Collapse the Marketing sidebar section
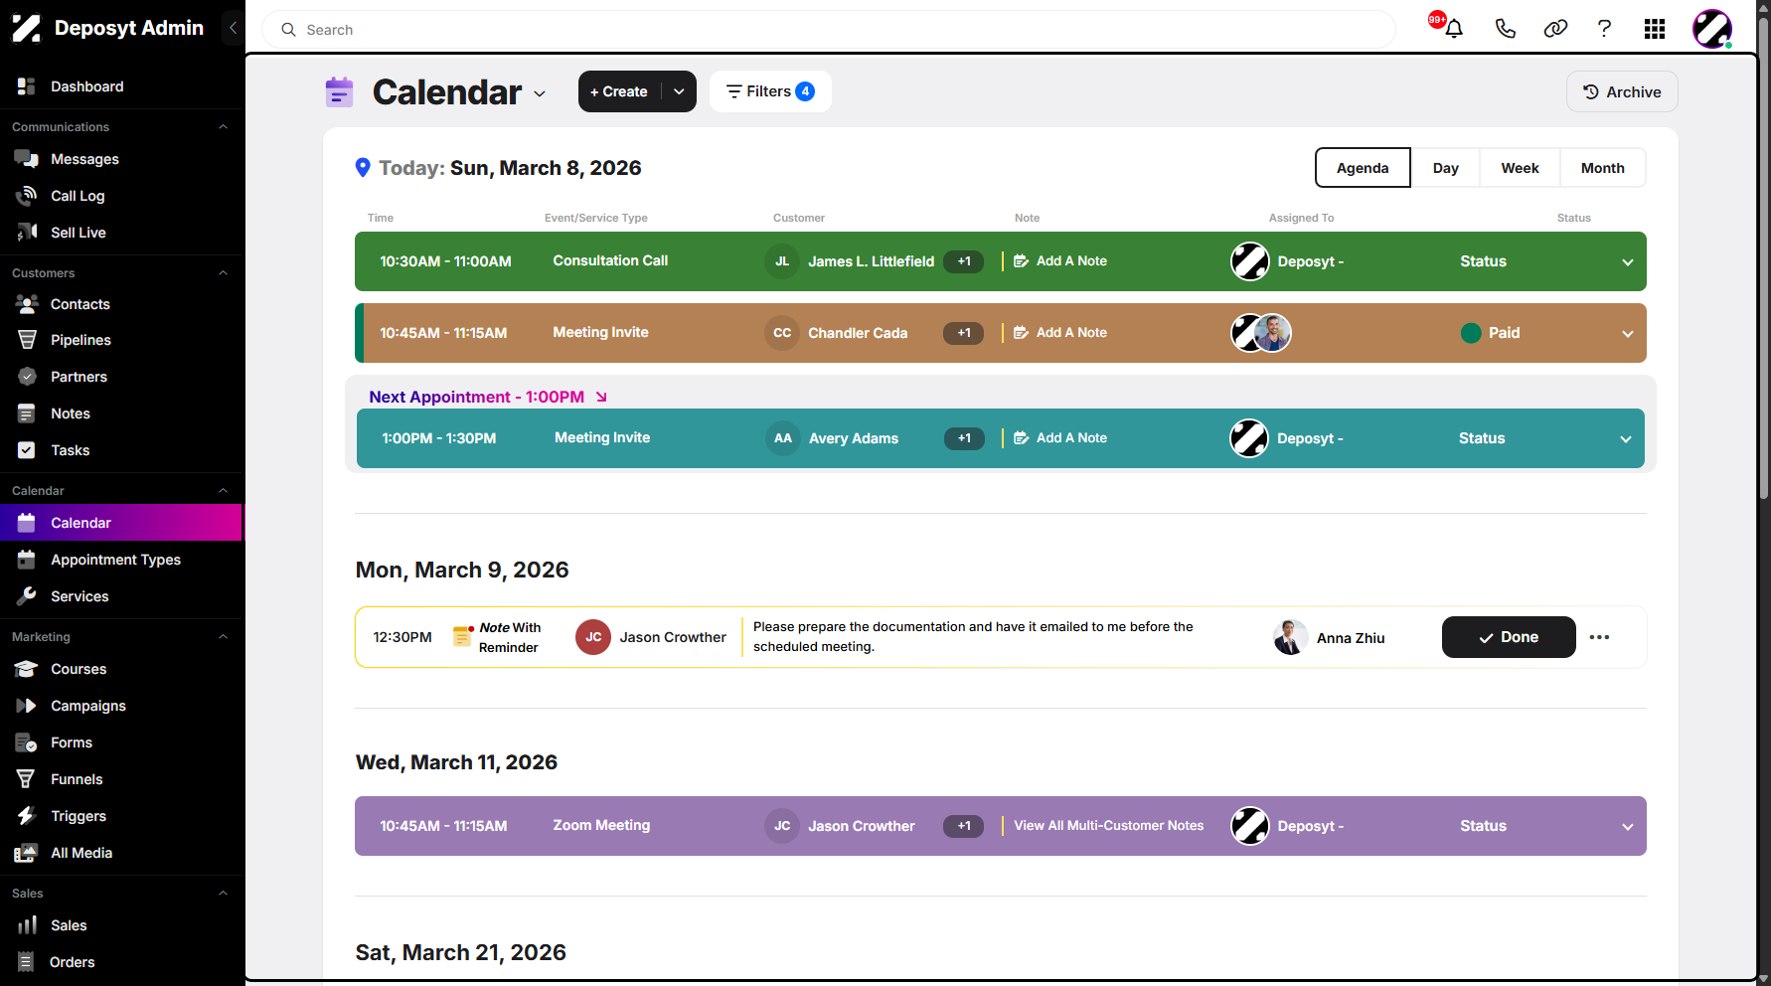This screenshot has width=1771, height=986. tap(224, 637)
